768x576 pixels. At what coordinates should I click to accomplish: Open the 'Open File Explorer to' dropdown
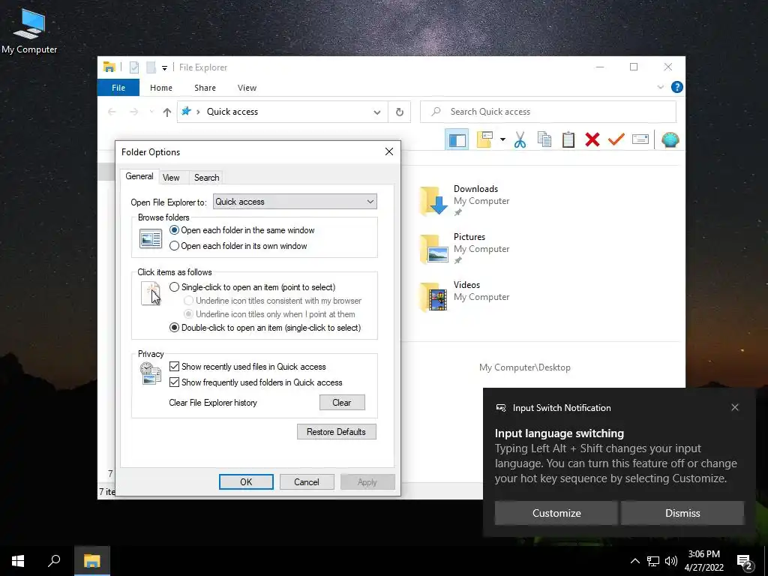295,201
